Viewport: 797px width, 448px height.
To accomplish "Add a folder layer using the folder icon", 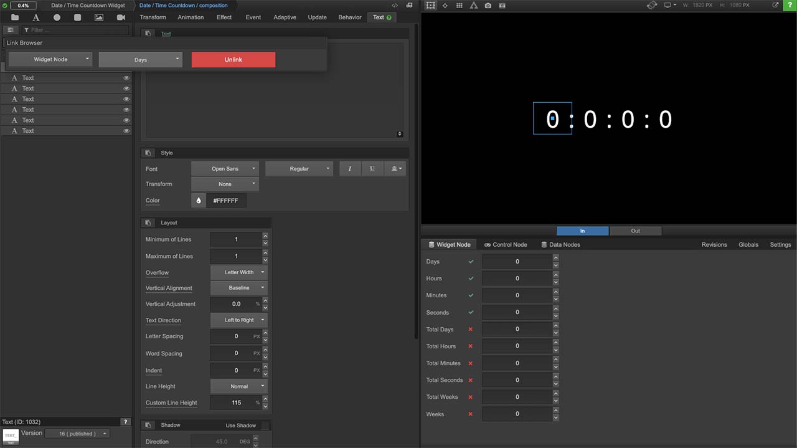I will pos(14,17).
